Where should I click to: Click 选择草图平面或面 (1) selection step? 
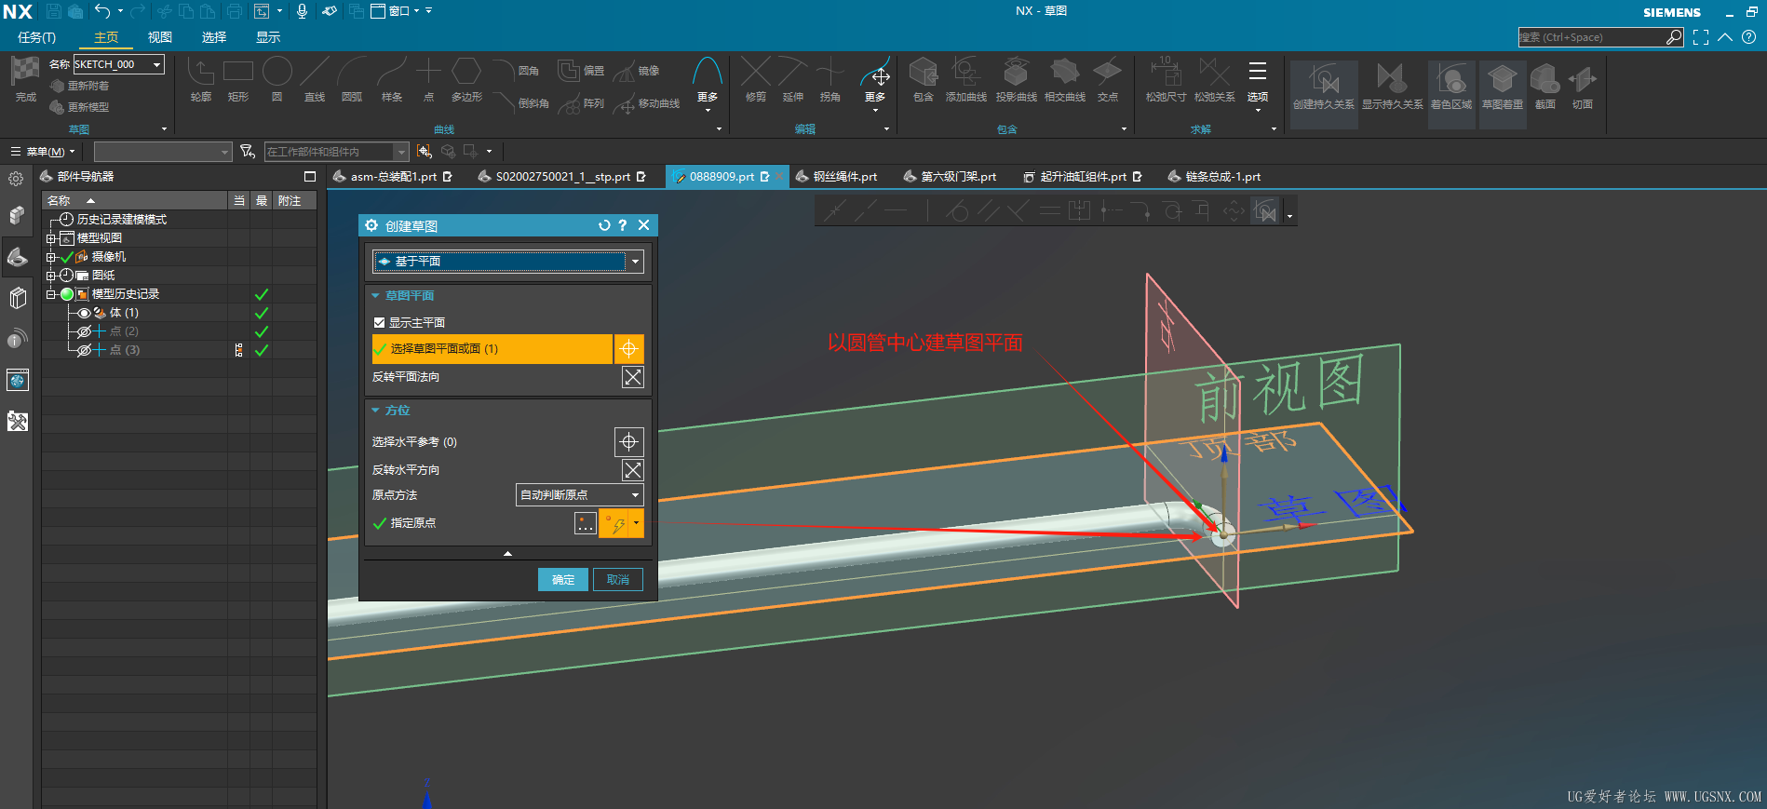(492, 349)
